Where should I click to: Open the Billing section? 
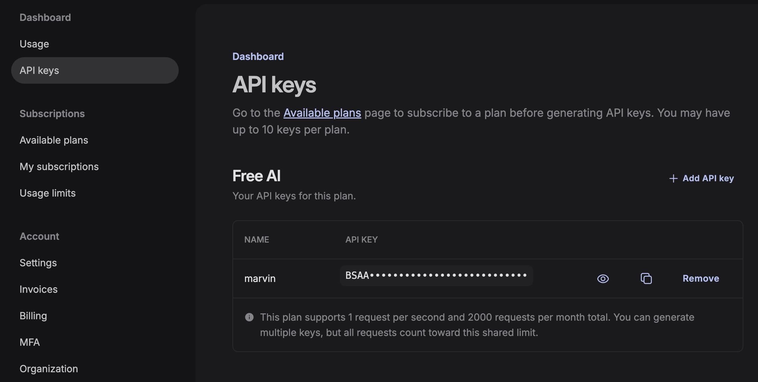(x=33, y=316)
